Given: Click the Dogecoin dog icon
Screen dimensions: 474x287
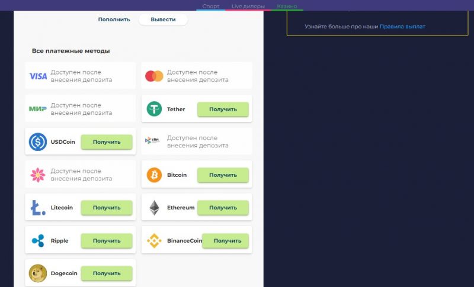Looking at the screenshot, I should pos(38,273).
